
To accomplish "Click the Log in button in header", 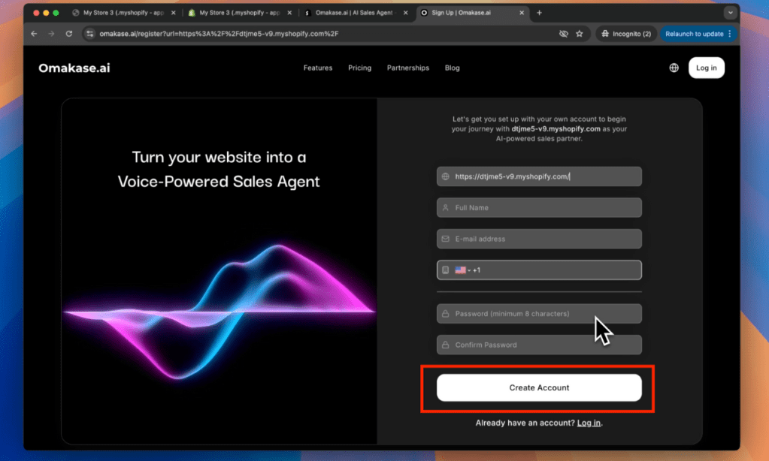I will tap(706, 68).
